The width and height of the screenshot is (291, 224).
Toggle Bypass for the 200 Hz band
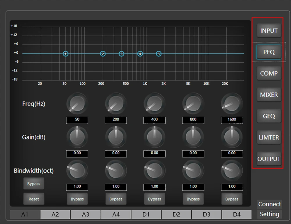(116, 199)
